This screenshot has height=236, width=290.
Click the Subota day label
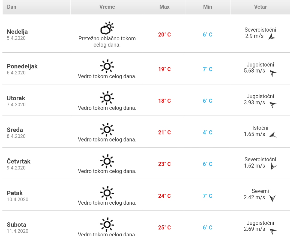17,225
